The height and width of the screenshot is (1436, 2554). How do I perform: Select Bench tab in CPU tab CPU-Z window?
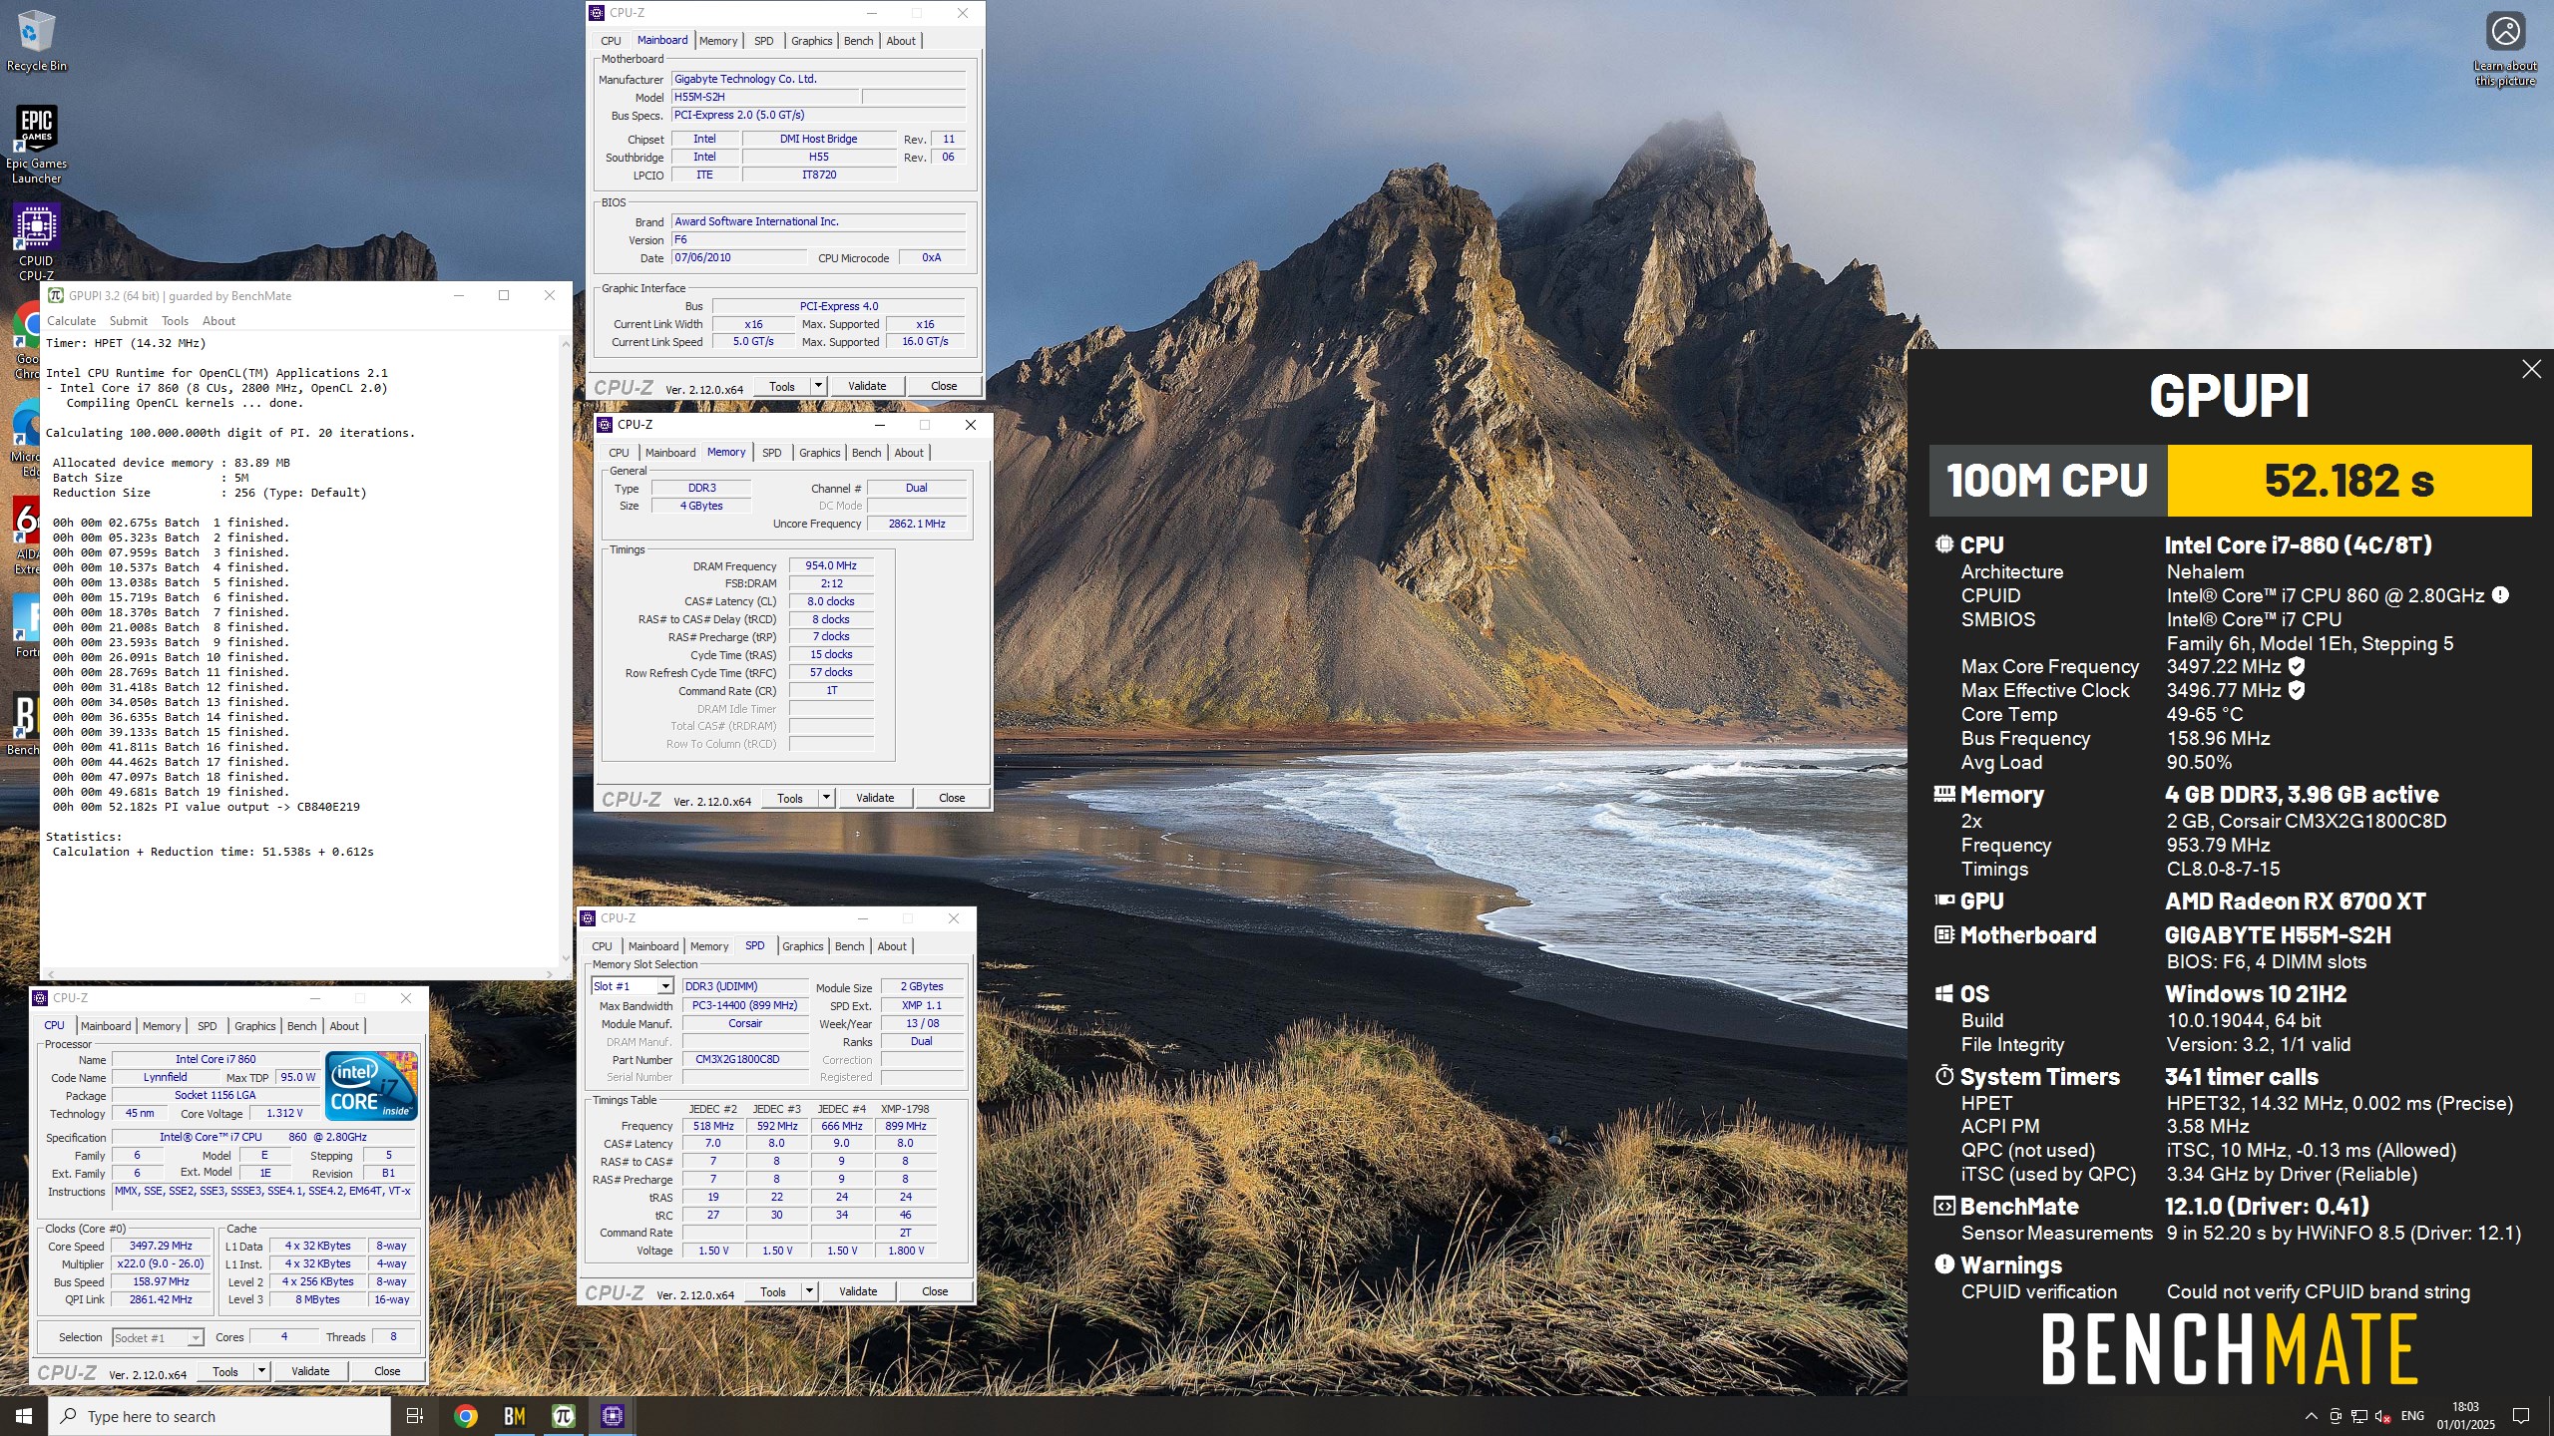pyautogui.click(x=301, y=1026)
